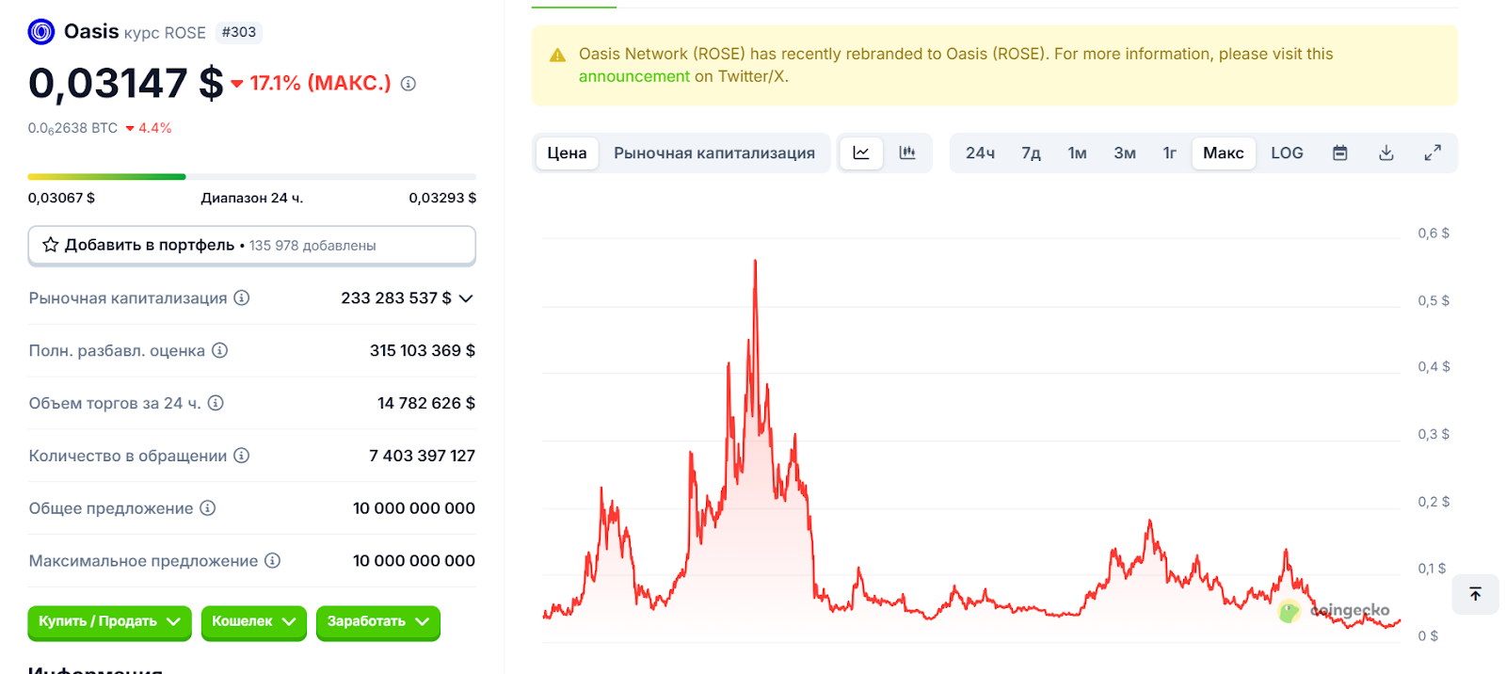
Task: Set chart range to 3м
Action: tap(1125, 152)
